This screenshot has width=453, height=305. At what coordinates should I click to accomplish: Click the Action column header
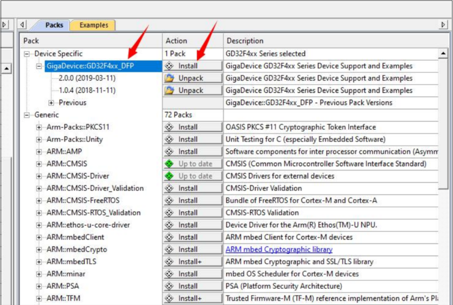(193, 41)
